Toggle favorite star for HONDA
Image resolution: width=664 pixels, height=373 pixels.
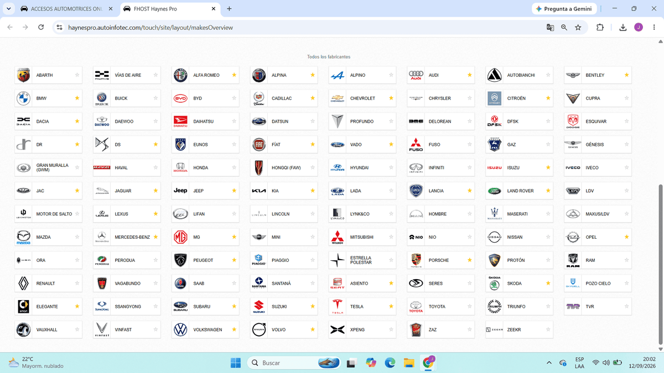click(x=234, y=168)
